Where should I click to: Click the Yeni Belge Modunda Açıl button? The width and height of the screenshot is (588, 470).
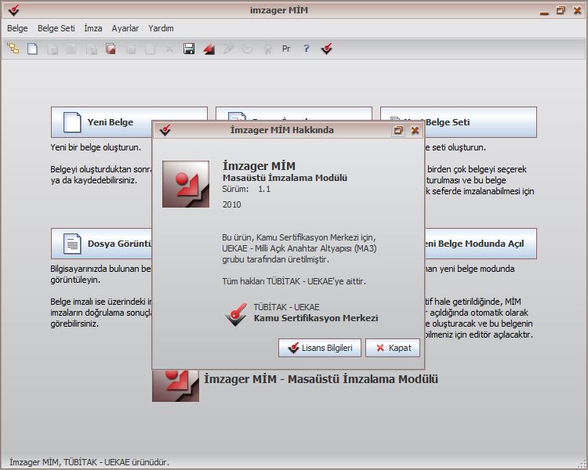pos(481,244)
